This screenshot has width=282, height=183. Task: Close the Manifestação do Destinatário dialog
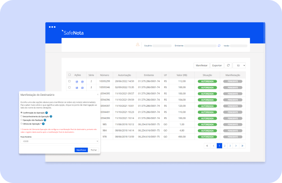click(98, 94)
